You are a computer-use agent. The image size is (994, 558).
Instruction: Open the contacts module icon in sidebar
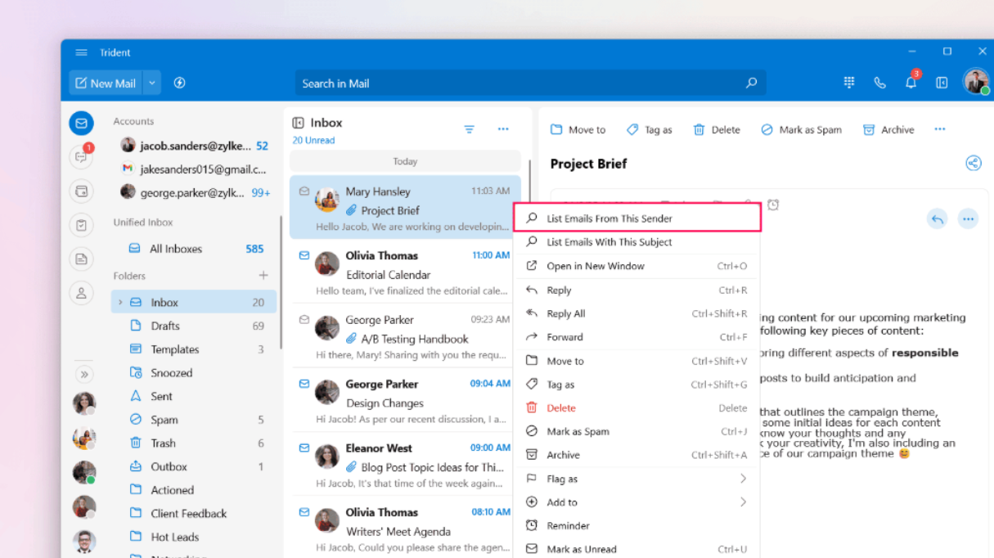pos(81,293)
